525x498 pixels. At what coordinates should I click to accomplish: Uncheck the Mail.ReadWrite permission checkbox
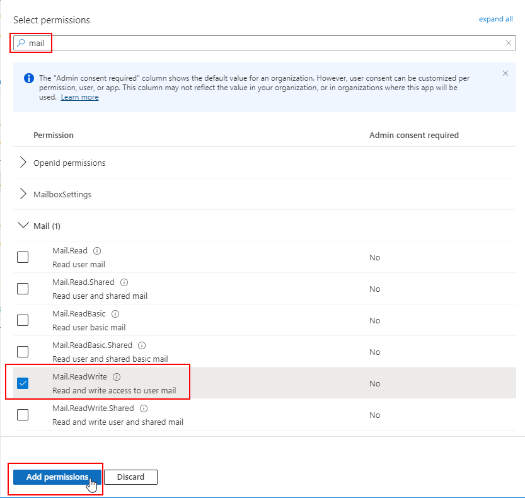point(23,383)
